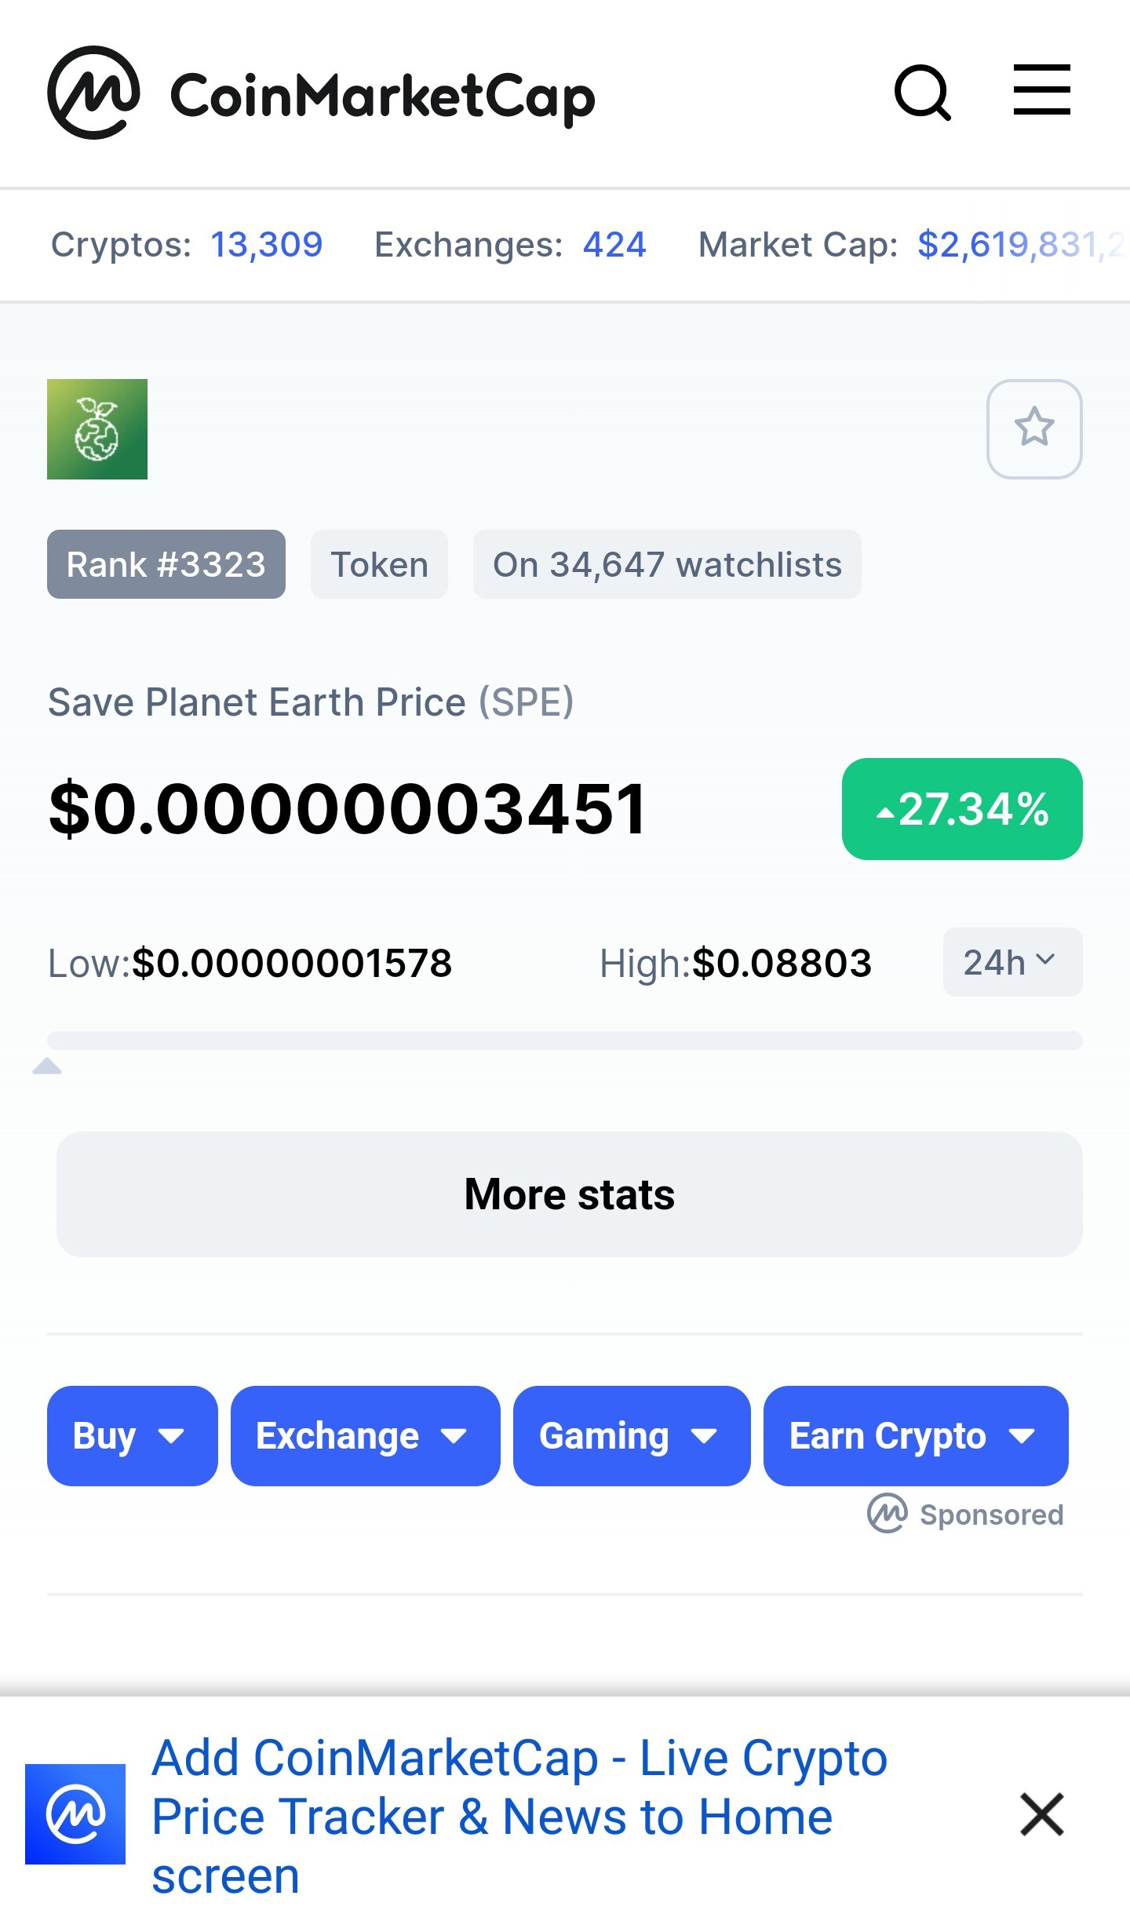Screen dimensions: 1130x1932
Task: Expand the Gaming dropdown menu
Action: point(632,1436)
